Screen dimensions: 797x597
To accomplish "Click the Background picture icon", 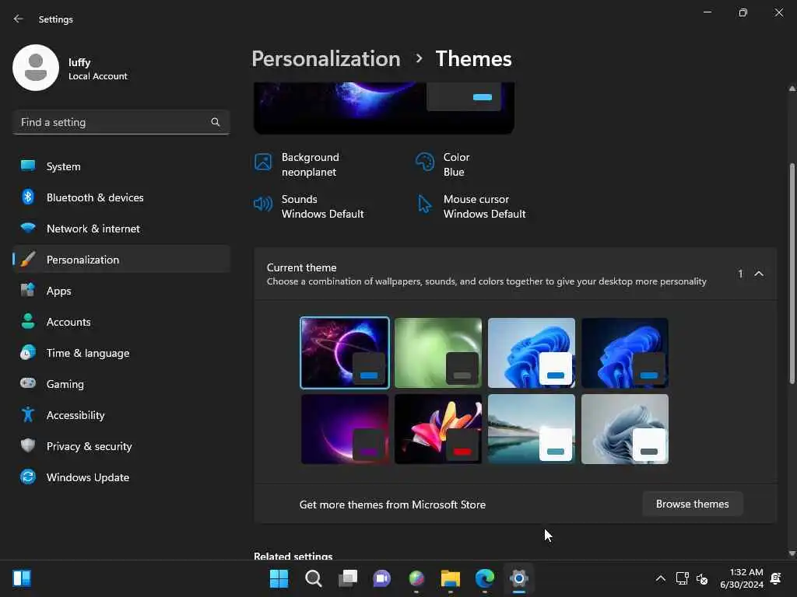I will coord(263,162).
